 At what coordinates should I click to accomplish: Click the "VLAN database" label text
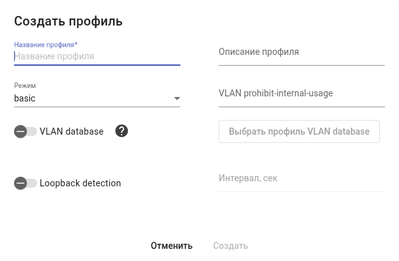[72, 131]
